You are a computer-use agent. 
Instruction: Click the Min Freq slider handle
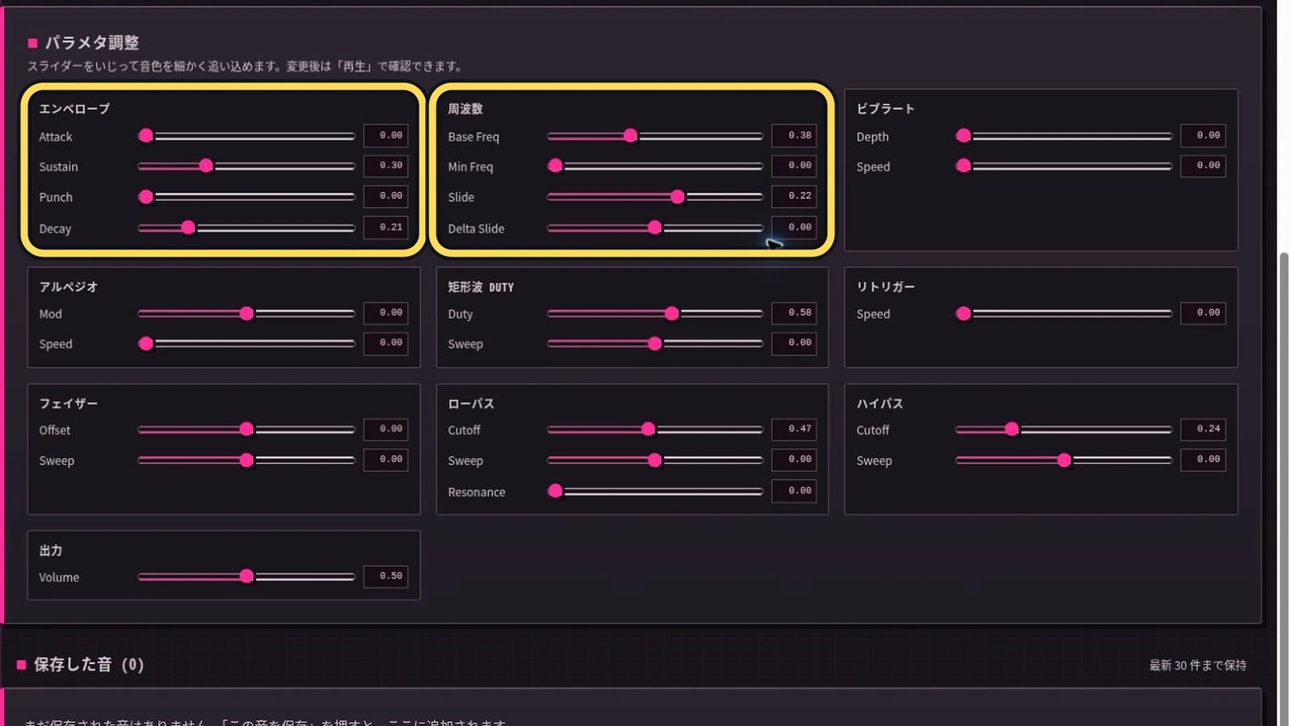(x=555, y=165)
